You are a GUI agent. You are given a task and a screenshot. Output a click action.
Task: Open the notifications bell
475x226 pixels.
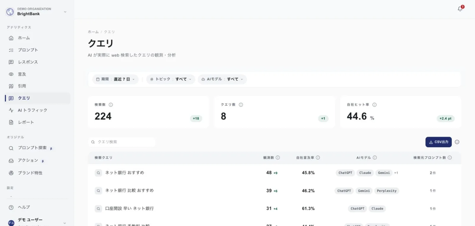click(x=460, y=9)
